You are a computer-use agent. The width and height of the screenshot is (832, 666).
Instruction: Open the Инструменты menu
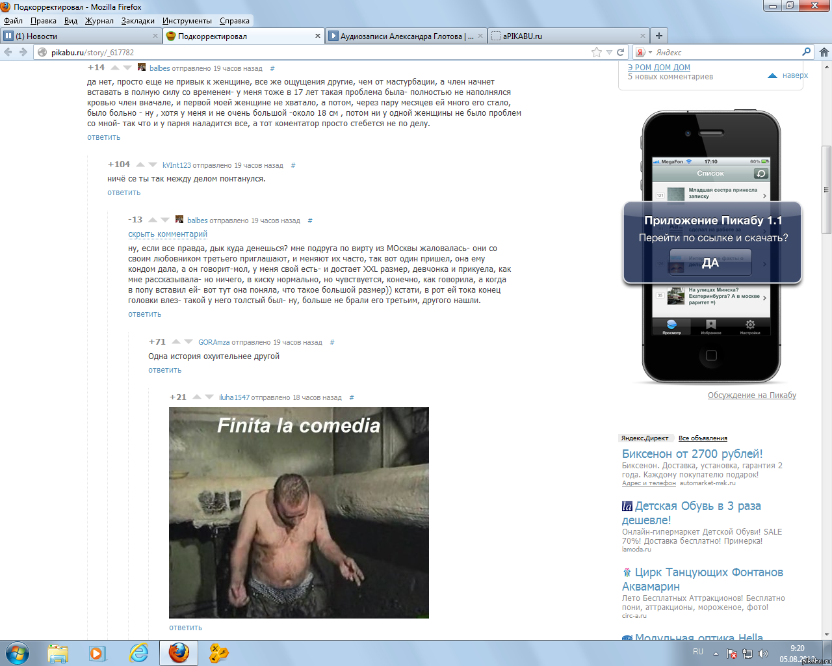tap(187, 21)
